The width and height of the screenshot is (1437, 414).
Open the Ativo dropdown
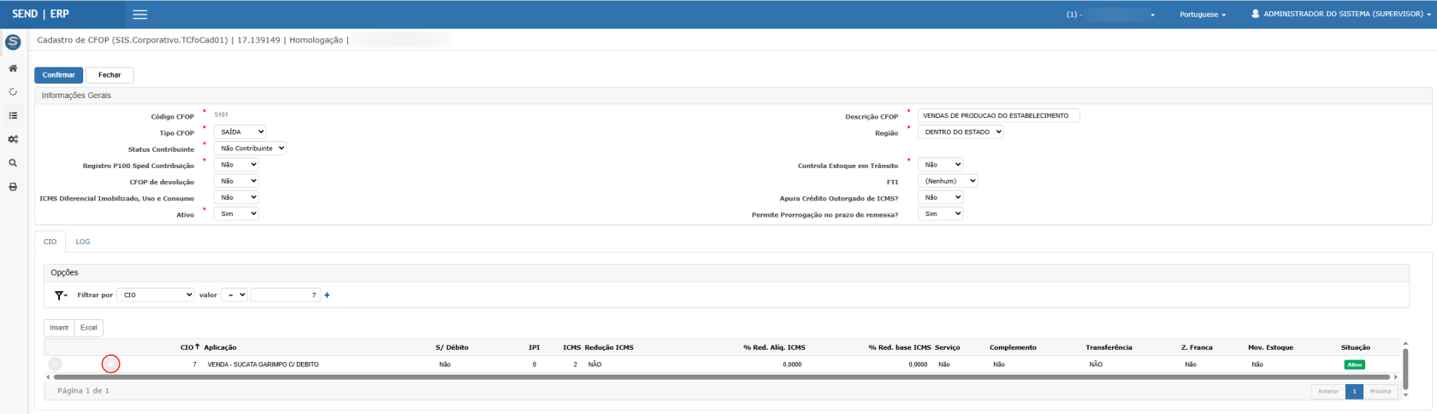pos(236,213)
